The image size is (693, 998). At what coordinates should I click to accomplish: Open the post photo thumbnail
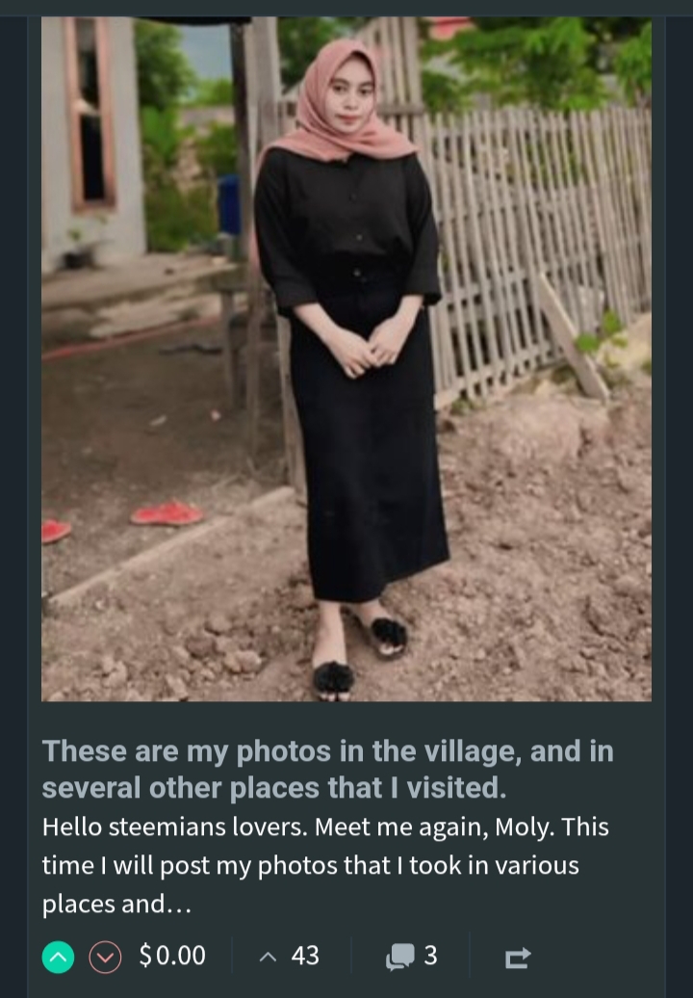[346, 359]
